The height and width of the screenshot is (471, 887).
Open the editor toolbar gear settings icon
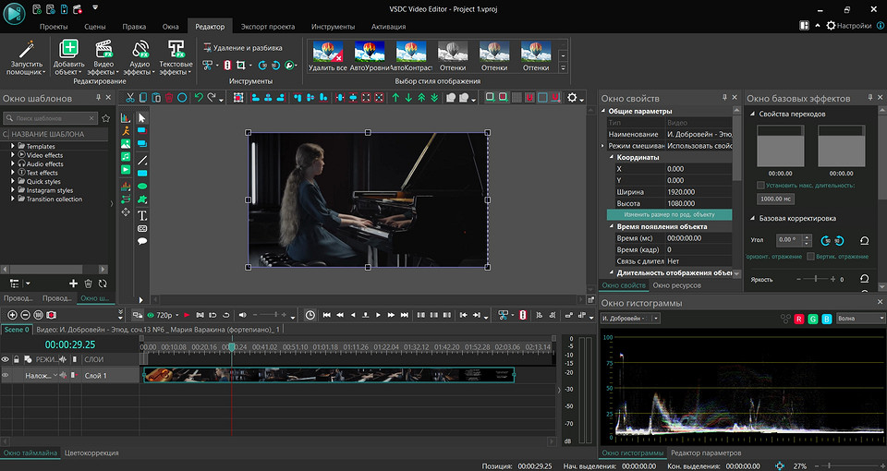pyautogui.click(x=572, y=98)
